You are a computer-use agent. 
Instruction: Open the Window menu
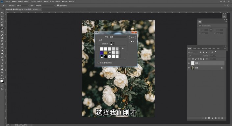tap(64, 1)
